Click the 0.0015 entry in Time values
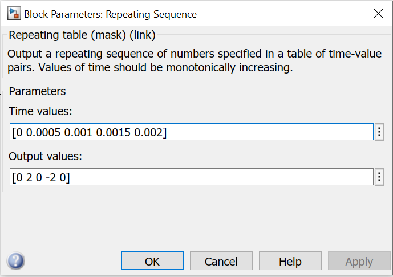Image resolution: width=393 pixels, height=277 pixels. (114, 132)
